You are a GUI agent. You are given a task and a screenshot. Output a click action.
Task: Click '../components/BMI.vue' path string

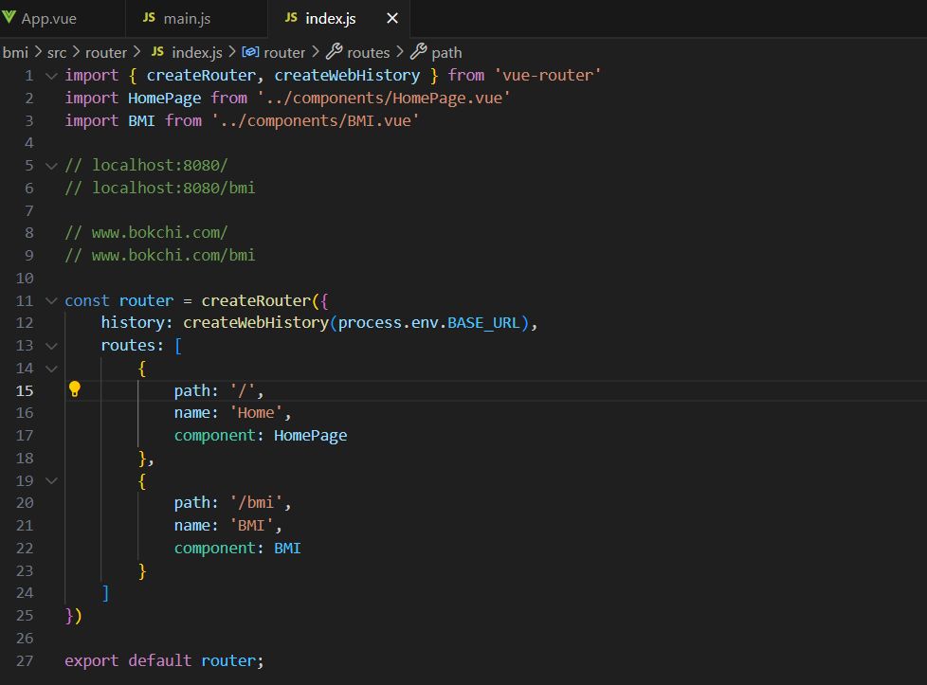click(315, 120)
